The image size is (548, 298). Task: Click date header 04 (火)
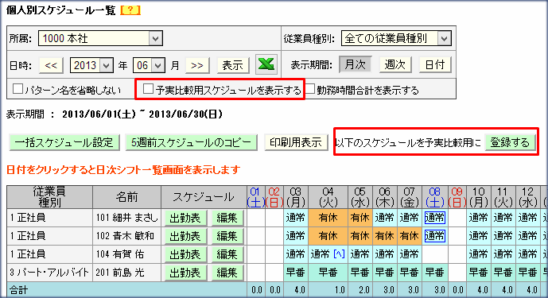pyautogui.click(x=328, y=197)
